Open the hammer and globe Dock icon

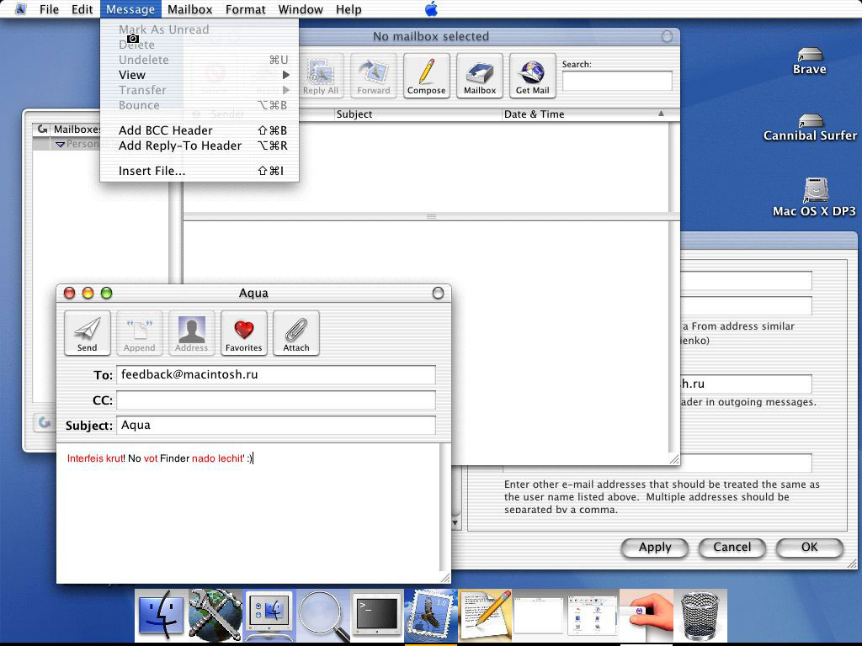pos(215,615)
